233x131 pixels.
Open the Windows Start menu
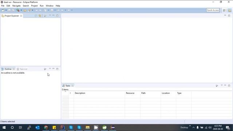click(4, 127)
